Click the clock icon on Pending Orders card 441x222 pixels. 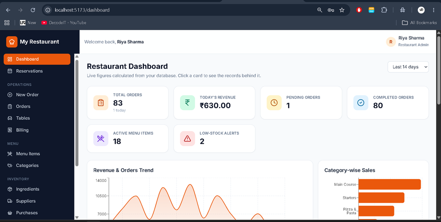pyautogui.click(x=274, y=103)
